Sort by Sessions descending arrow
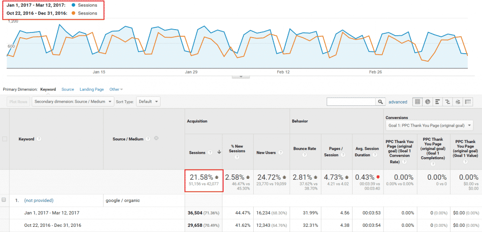Screen dimensions: 482x232 pyautogui.click(x=219, y=152)
